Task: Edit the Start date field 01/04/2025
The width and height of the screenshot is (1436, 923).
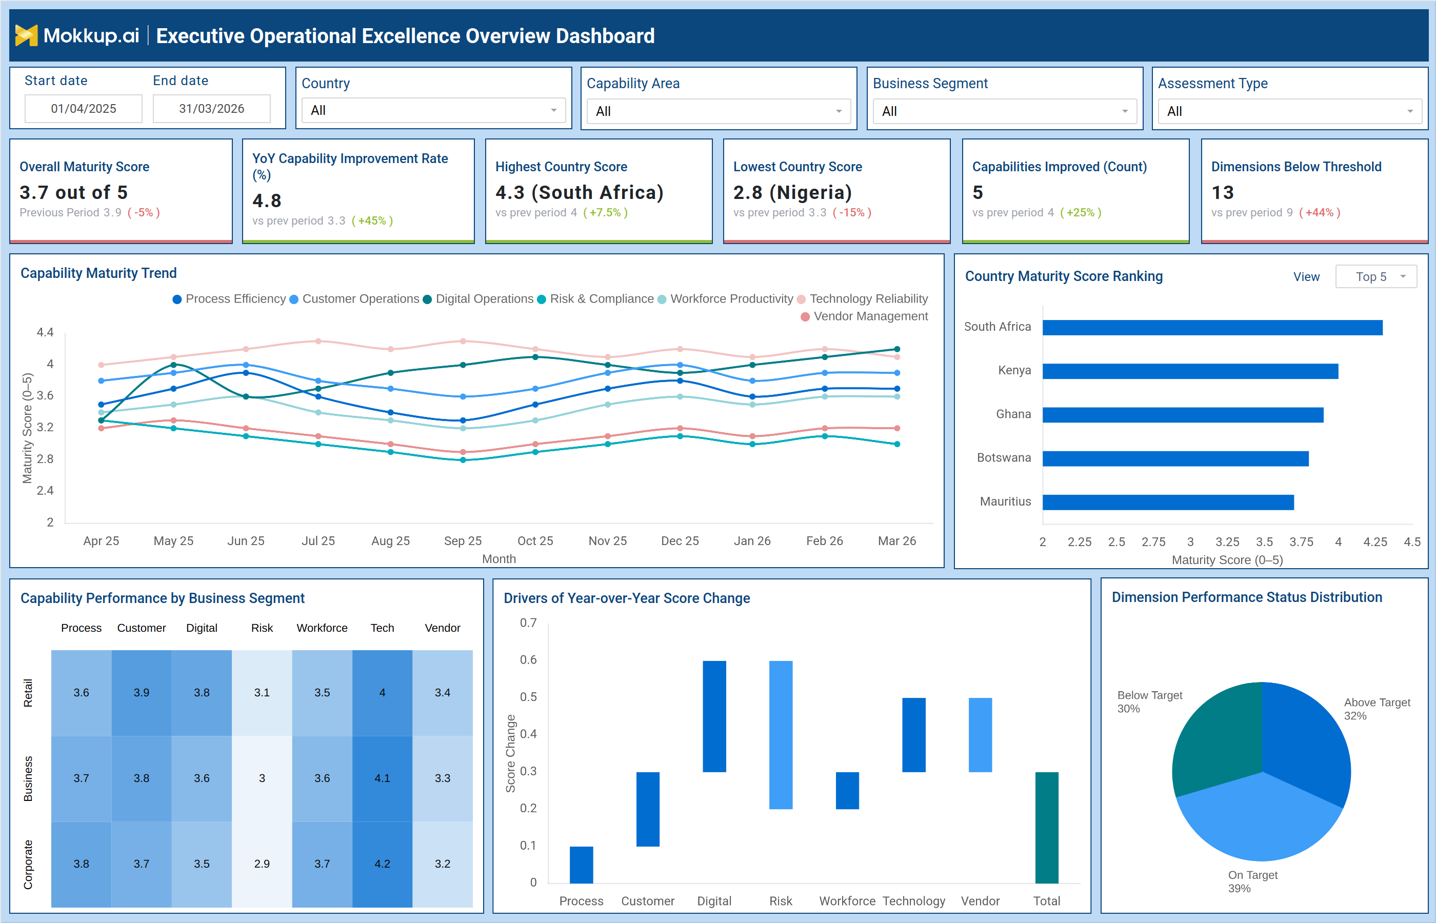Action: click(x=83, y=109)
